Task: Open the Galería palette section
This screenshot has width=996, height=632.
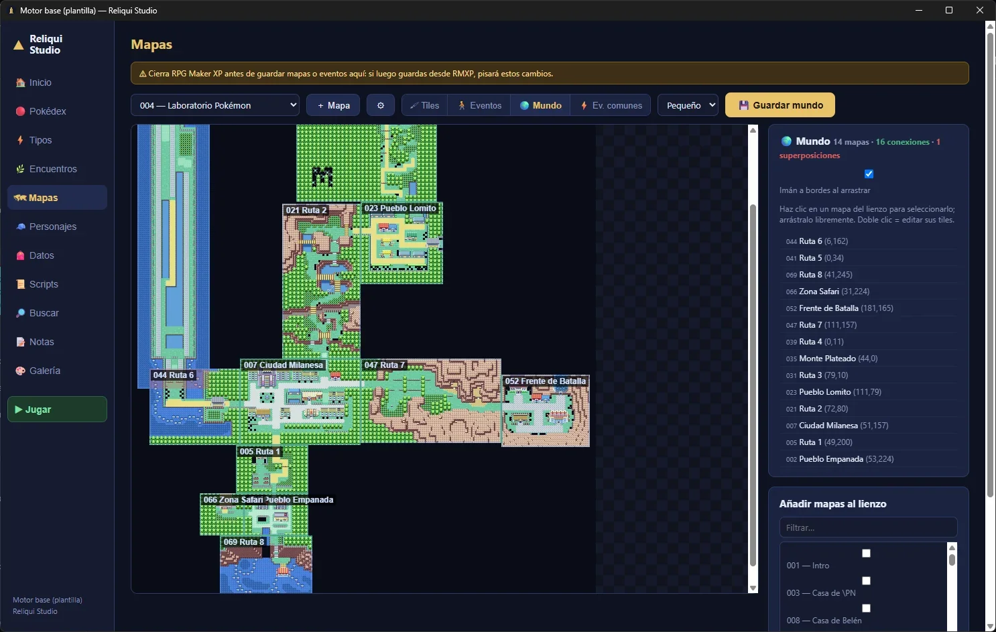Action: click(57, 371)
